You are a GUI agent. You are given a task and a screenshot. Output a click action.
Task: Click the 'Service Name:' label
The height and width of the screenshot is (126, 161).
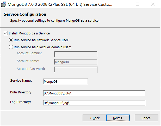[x=21, y=81]
